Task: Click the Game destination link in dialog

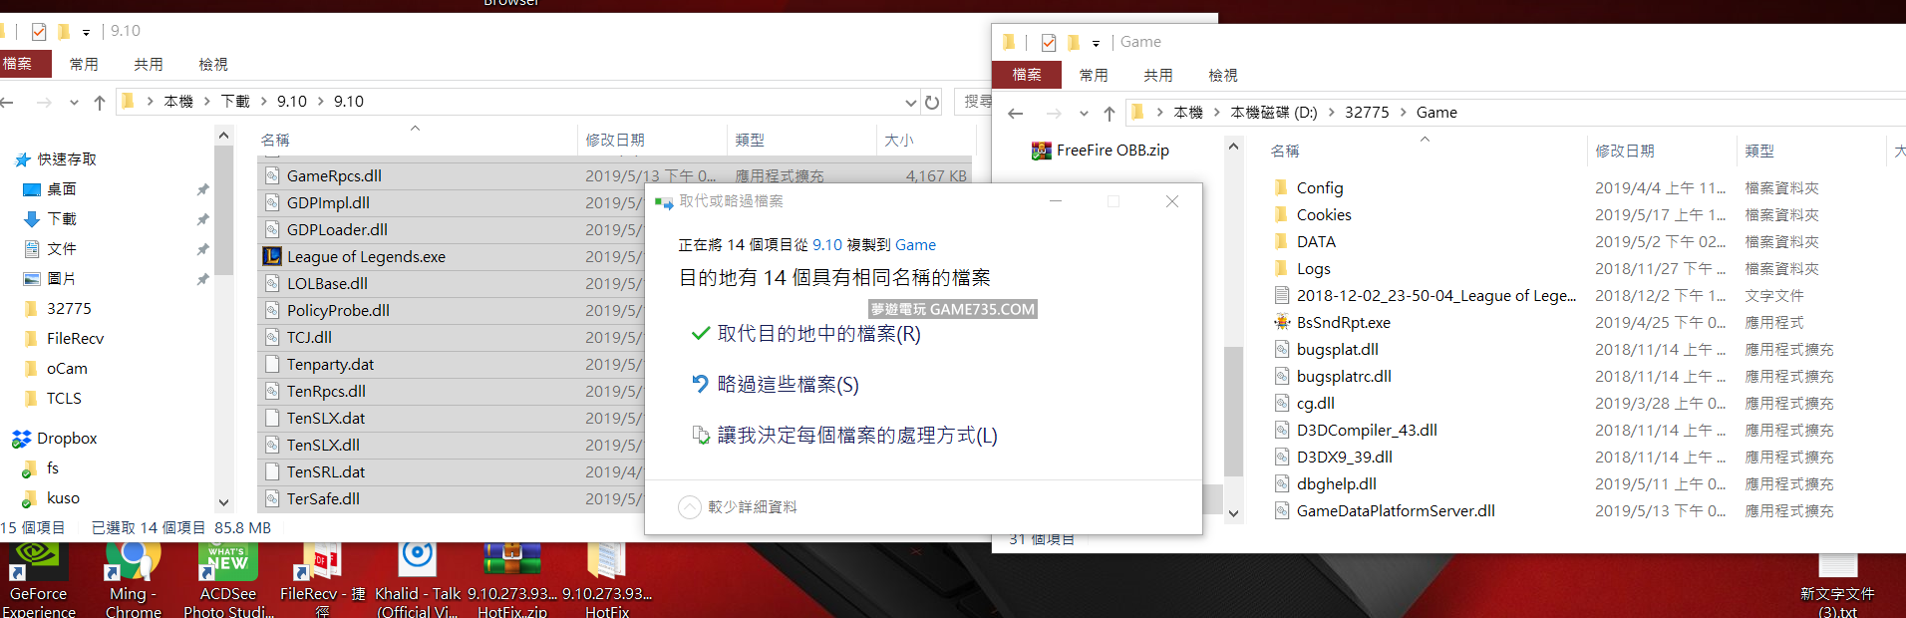Action: [915, 245]
